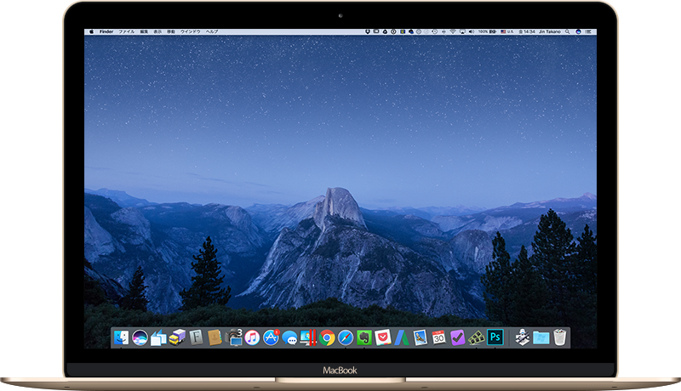Open Safari from the Dock
This screenshot has height=391, width=681.
pos(346,337)
